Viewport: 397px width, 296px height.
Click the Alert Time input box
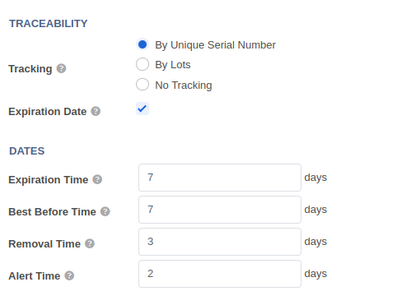pyautogui.click(x=220, y=274)
